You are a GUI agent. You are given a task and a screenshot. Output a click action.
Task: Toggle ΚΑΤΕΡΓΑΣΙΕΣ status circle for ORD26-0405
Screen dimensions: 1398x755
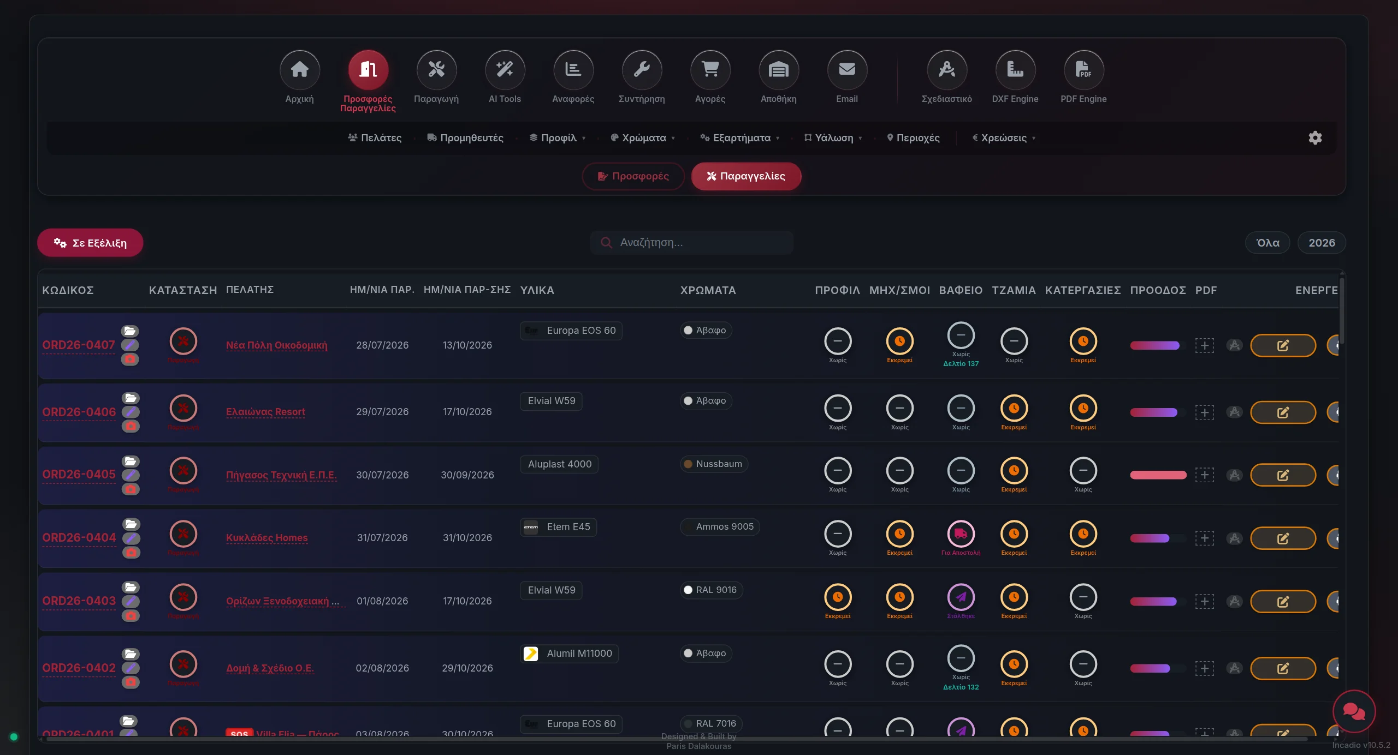[1083, 471]
